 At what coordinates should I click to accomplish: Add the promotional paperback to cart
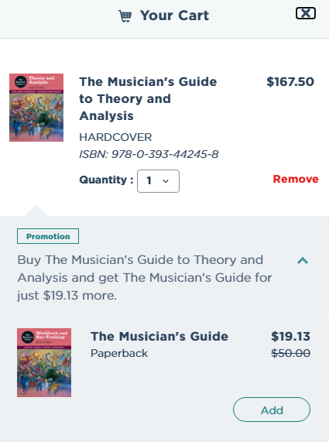click(x=272, y=409)
